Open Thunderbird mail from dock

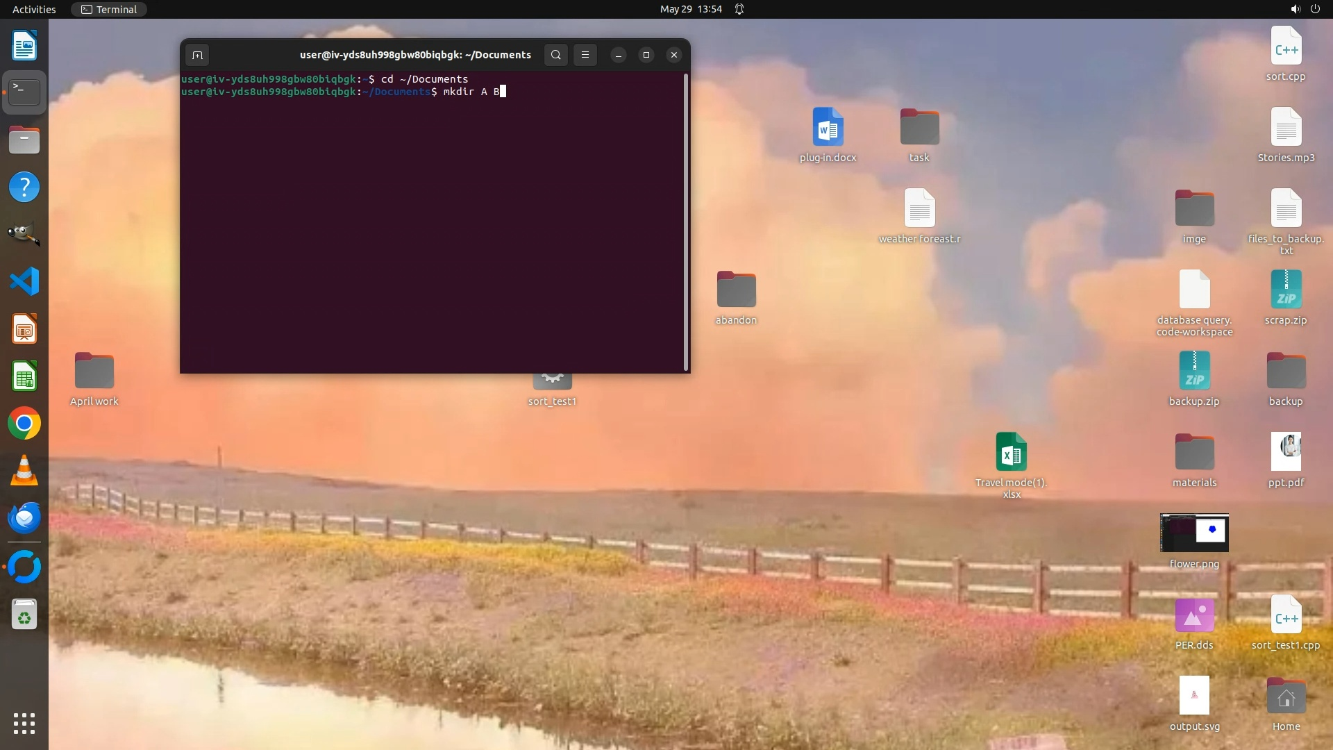[24, 518]
